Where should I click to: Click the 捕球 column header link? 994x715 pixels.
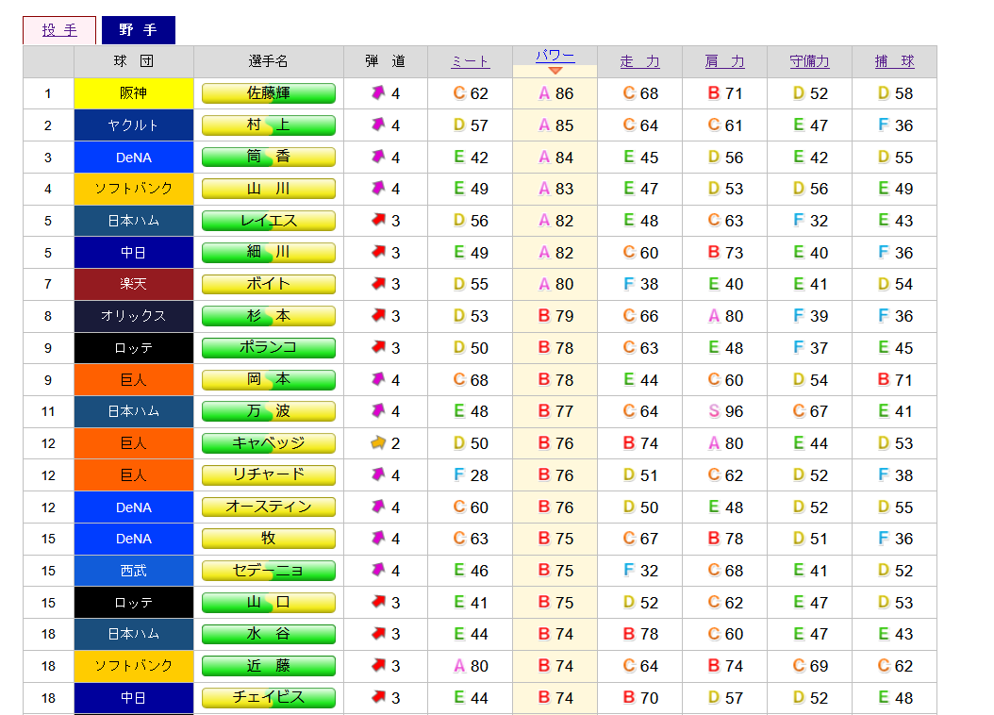(x=894, y=61)
